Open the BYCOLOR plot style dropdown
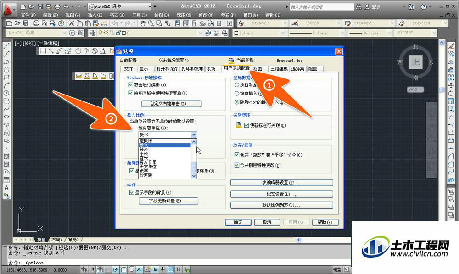The height and width of the screenshot is (274, 459). click(x=417, y=33)
